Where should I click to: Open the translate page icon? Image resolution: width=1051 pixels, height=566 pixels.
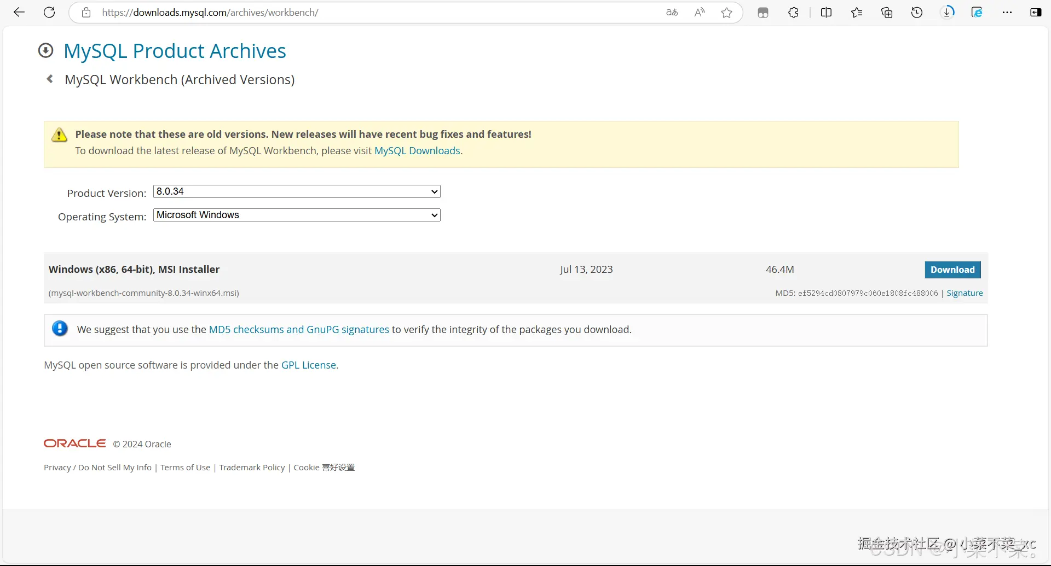(672, 13)
